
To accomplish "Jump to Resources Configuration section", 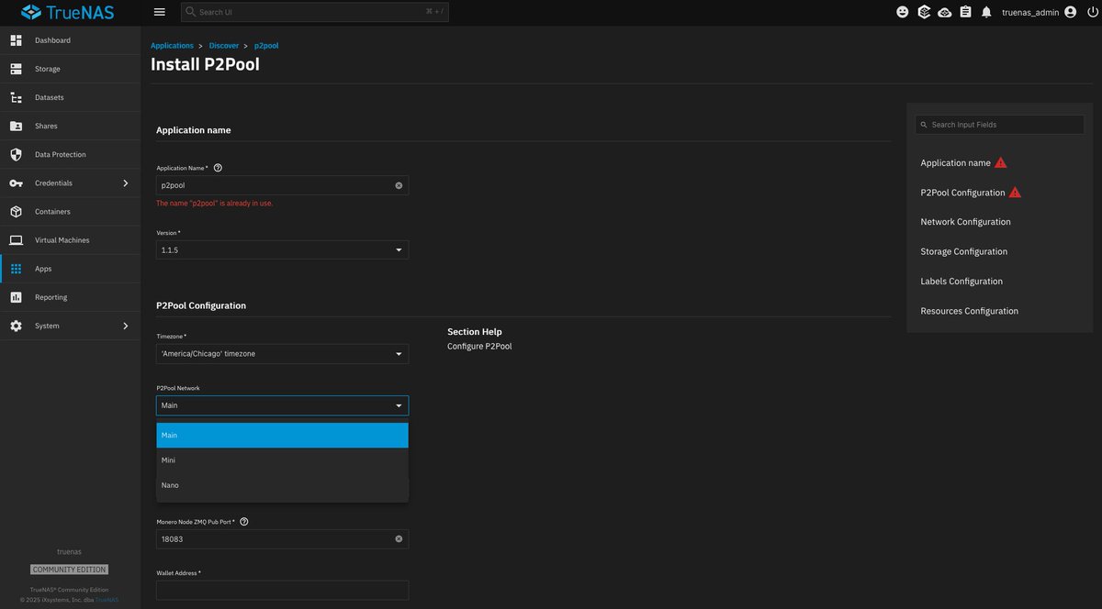I will pos(969,311).
